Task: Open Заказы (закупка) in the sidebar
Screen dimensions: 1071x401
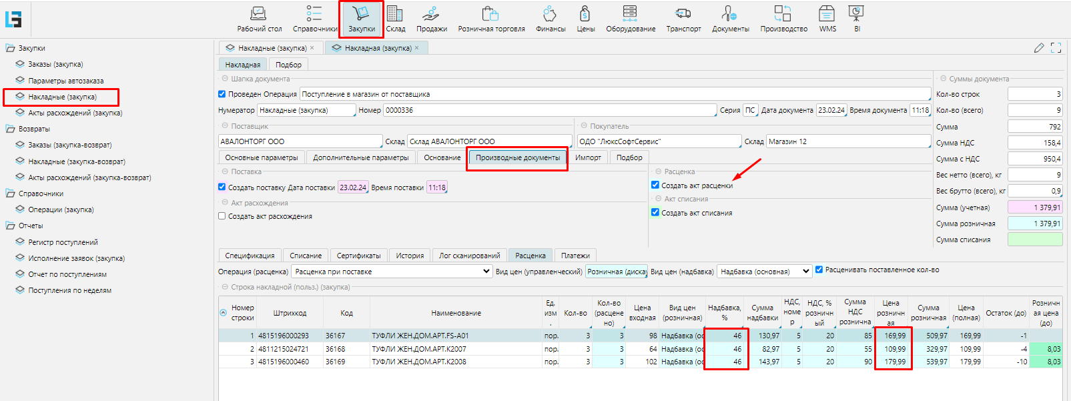Action: pyautogui.click(x=55, y=64)
